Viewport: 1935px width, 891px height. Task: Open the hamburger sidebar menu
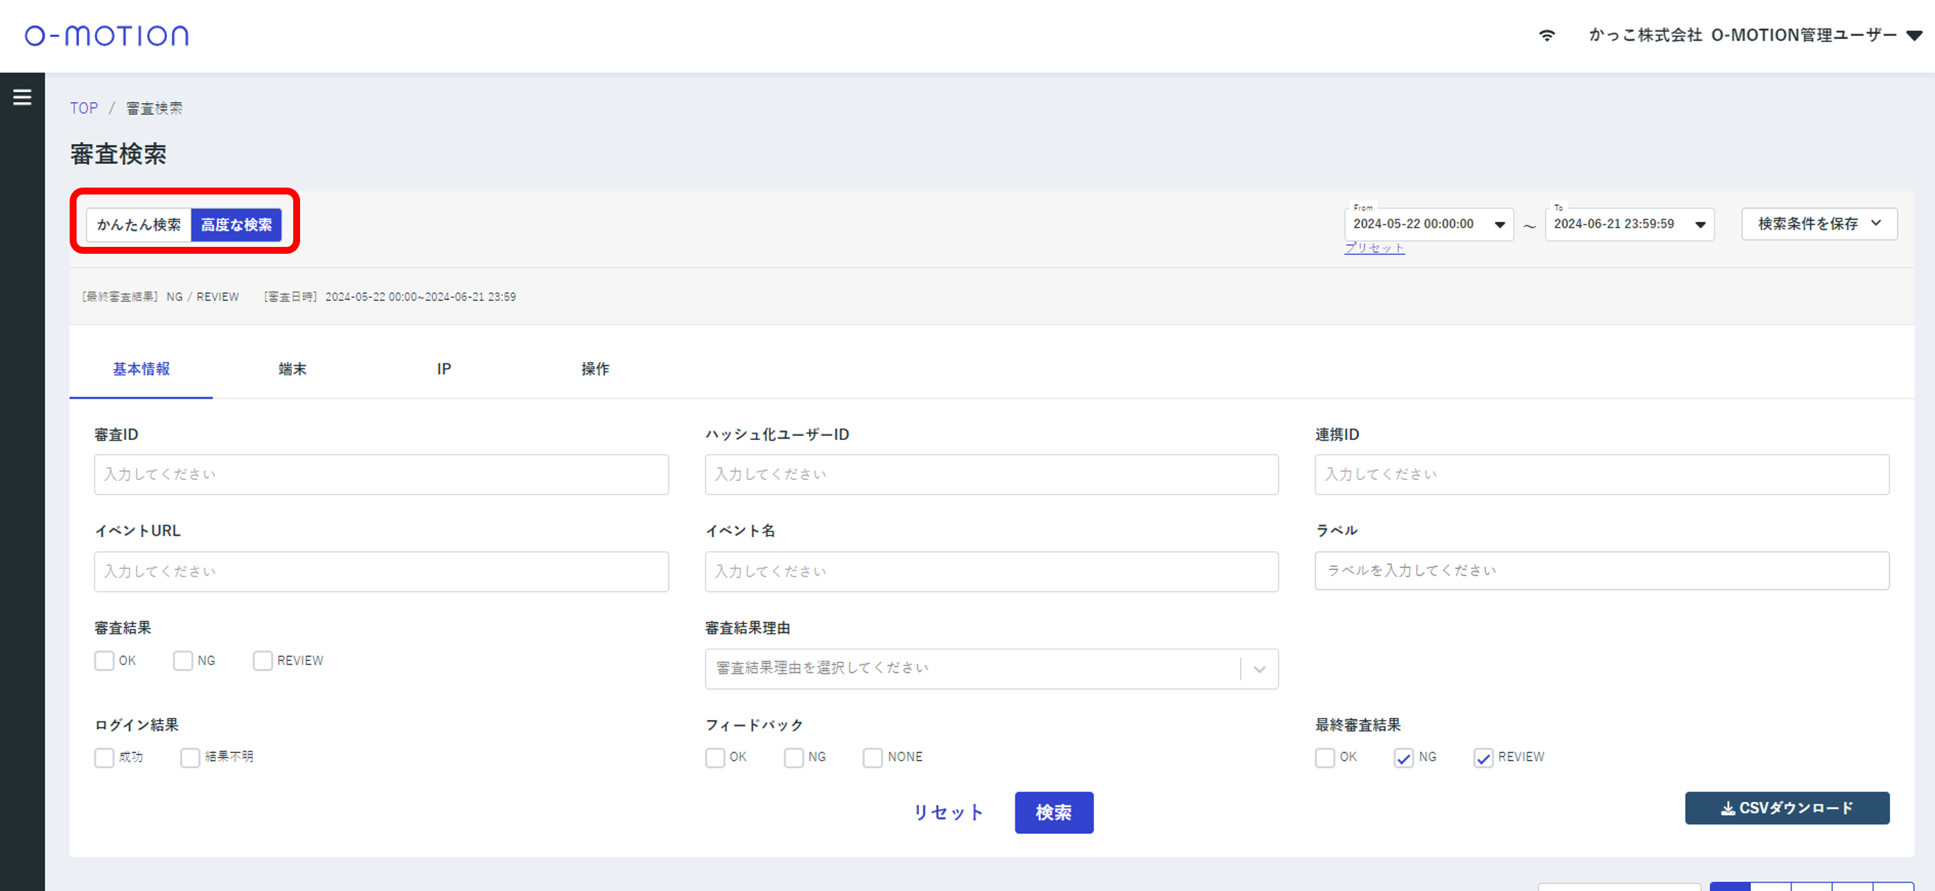point(22,97)
